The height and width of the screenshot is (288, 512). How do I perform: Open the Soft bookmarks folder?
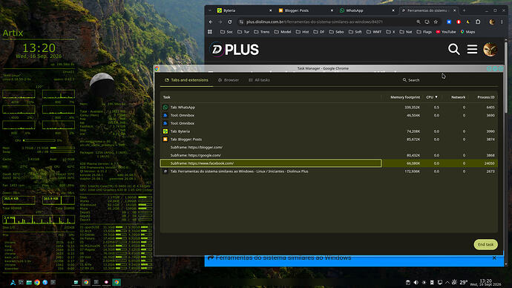(355, 32)
